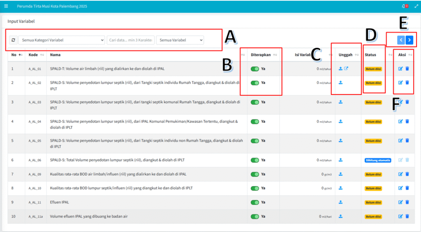Click the fullscreen expand icon
Screen dimensions: 421x232
click(x=416, y=6)
